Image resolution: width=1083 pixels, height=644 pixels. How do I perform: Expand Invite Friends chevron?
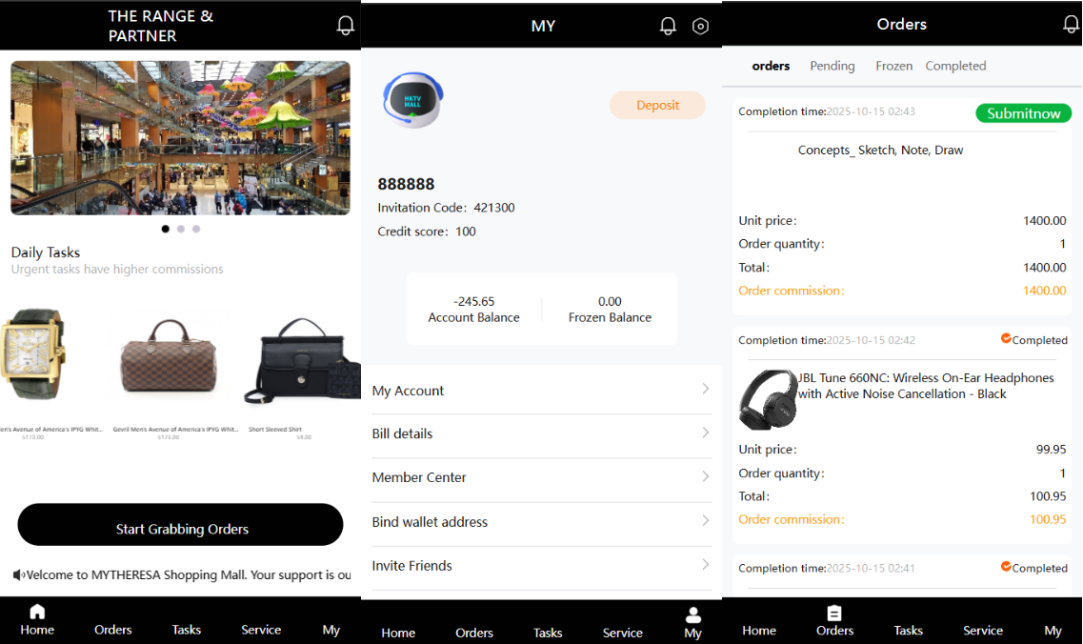point(705,565)
